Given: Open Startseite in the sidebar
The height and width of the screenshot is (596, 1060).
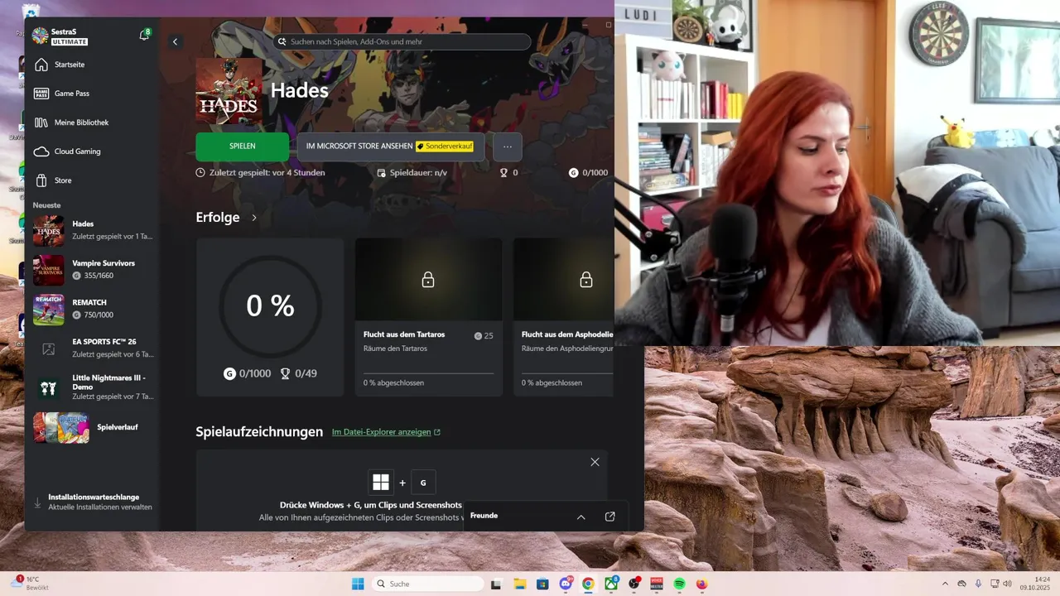Looking at the screenshot, I should click(x=91, y=65).
